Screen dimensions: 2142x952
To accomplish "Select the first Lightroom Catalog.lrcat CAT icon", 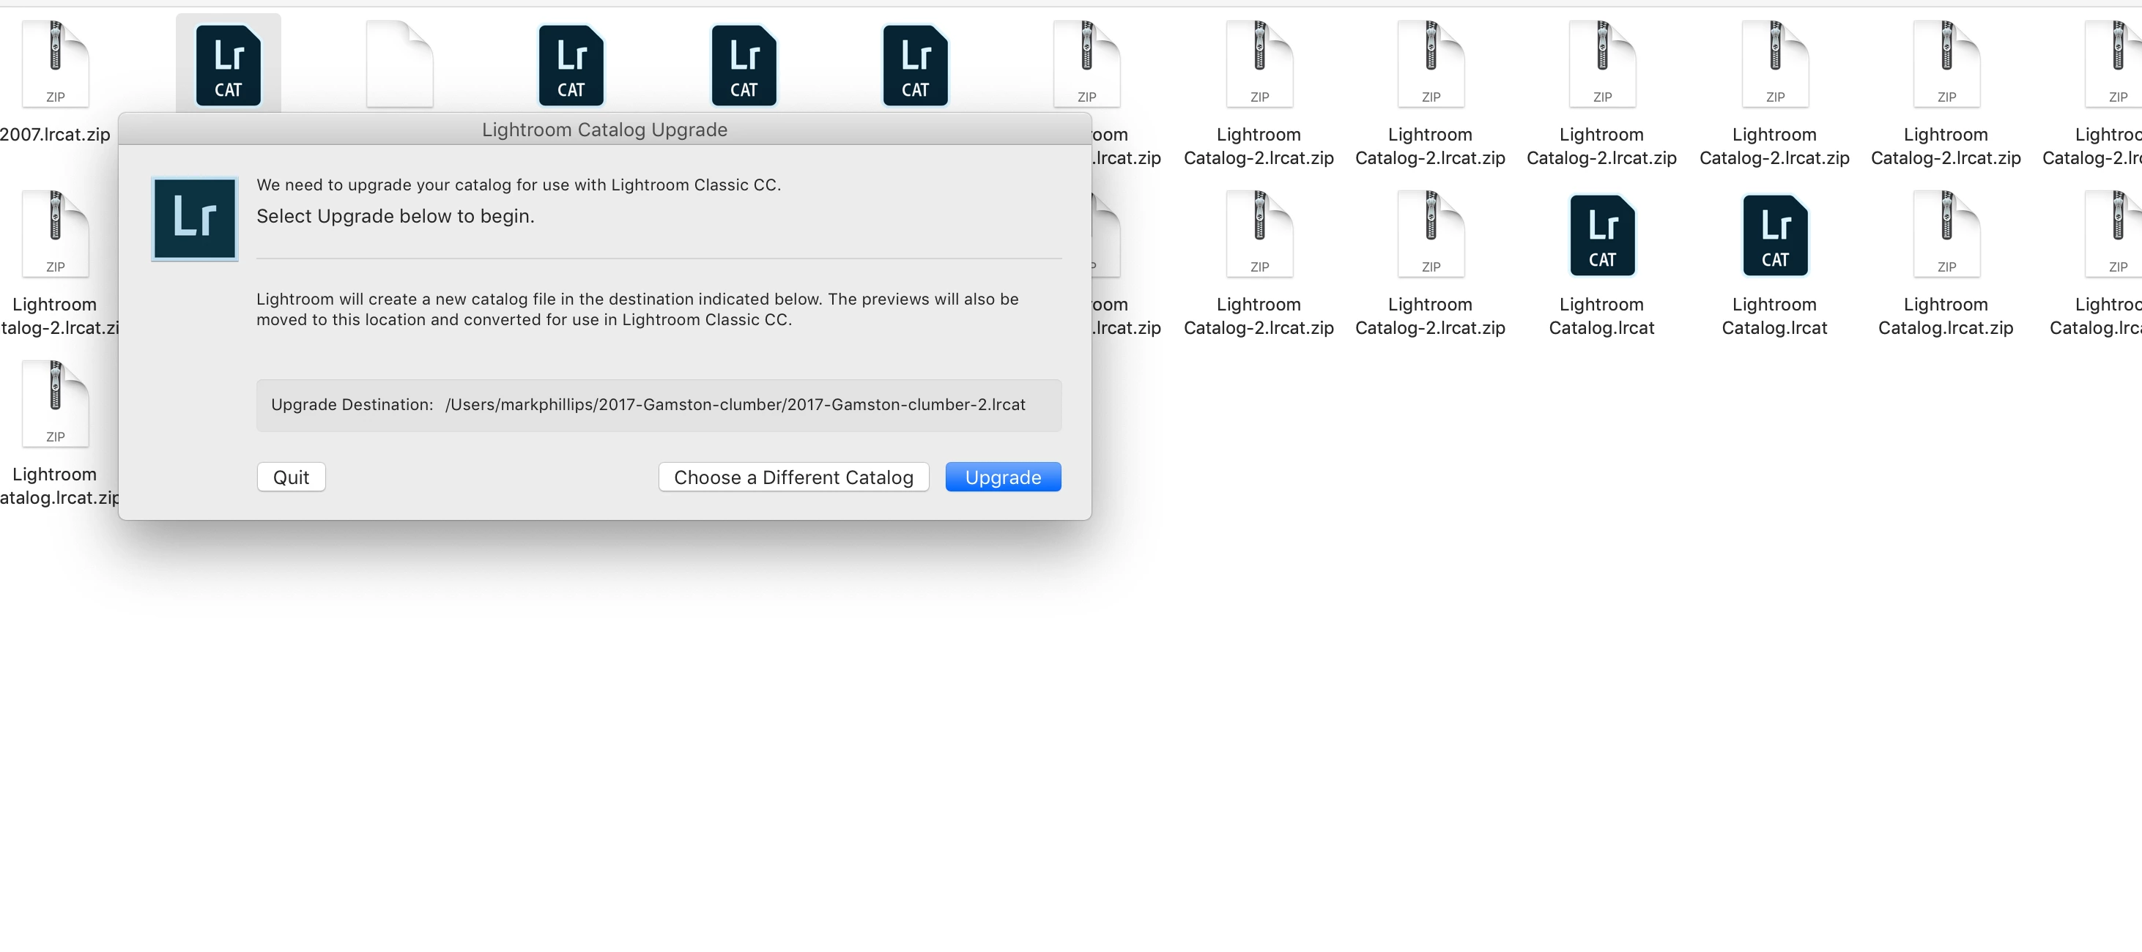I will 1601,235.
